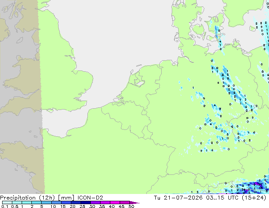Click the 45–50 mm legend swatch
Image resolution: width=269 pixels, height=208 pixels.
point(125,202)
